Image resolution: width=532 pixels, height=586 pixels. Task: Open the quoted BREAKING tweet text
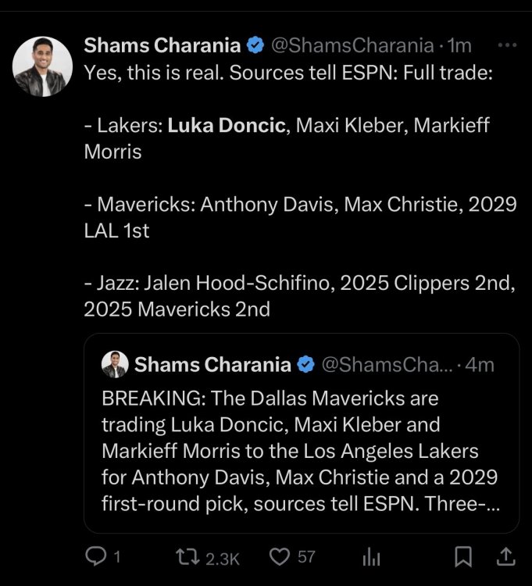[x=301, y=450]
